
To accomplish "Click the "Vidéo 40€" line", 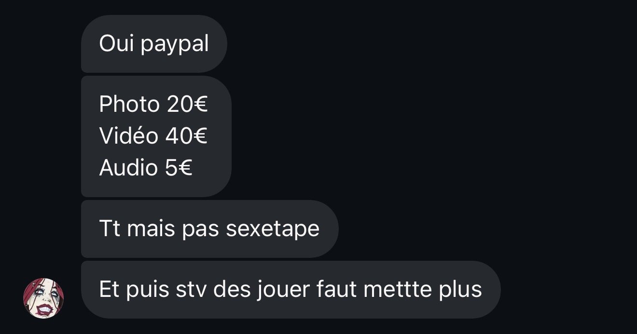I will tap(153, 136).
